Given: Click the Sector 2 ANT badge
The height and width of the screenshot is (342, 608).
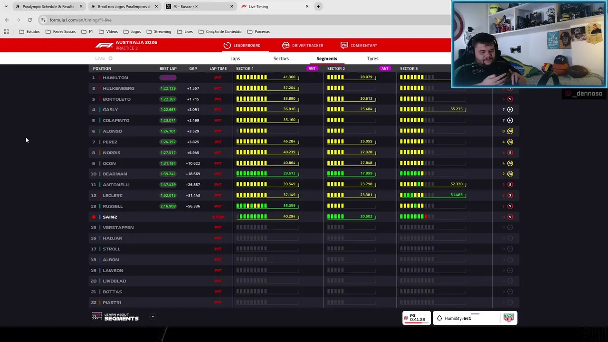Looking at the screenshot, I should click(x=385, y=68).
